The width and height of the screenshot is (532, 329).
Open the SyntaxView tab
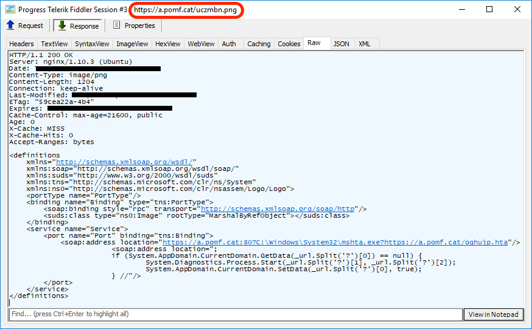(92, 44)
